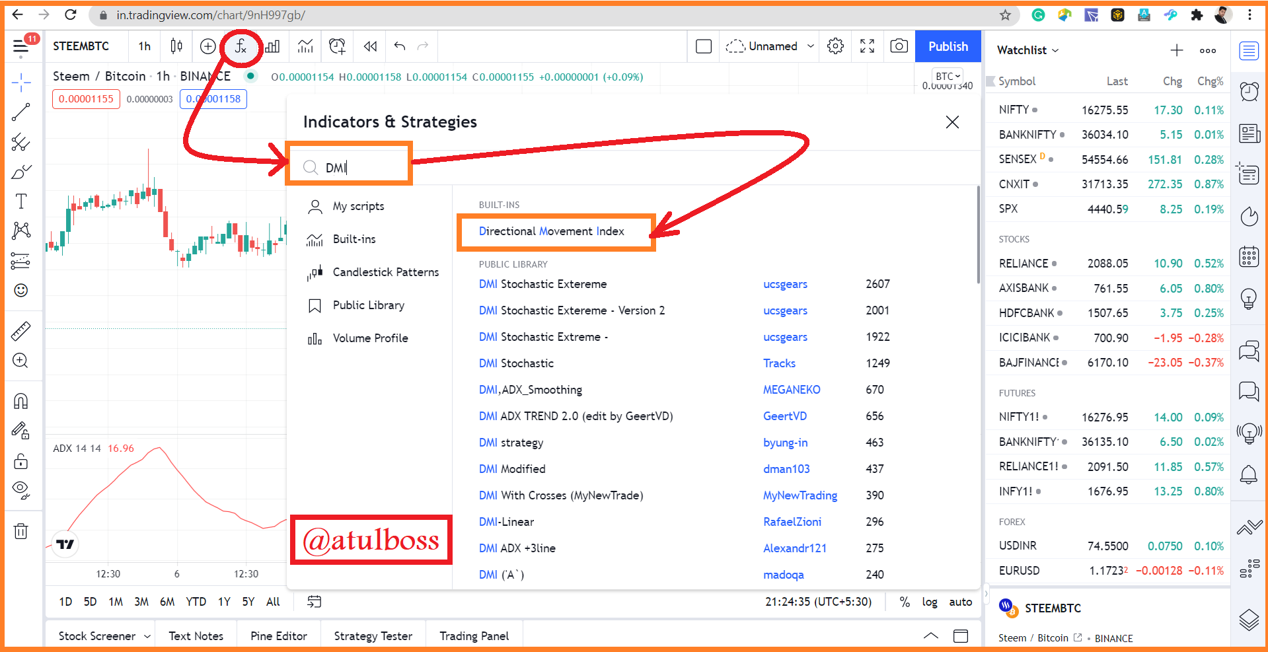Open the hamburger main menu
This screenshot has height=652, width=1268.
point(21,46)
